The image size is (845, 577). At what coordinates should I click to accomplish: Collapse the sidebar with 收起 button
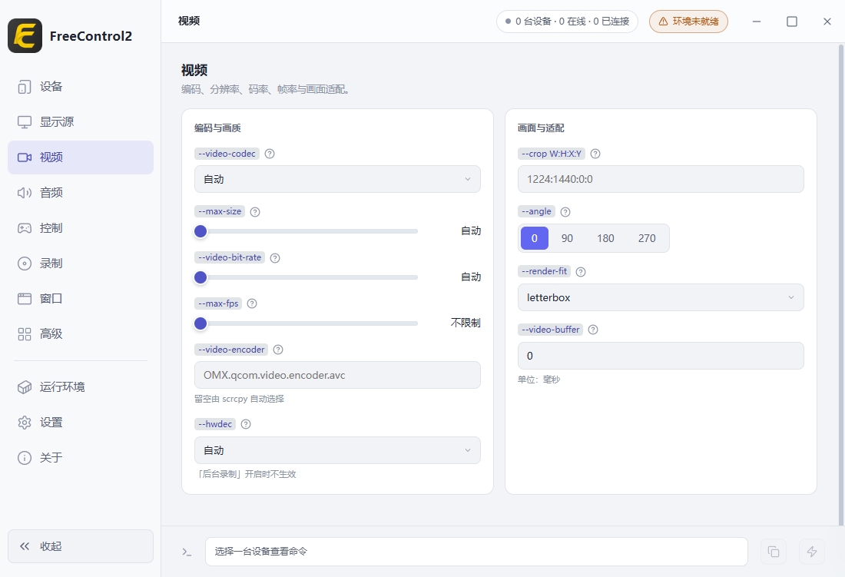[81, 546]
